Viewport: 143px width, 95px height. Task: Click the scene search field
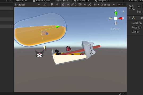(x=122, y=4)
